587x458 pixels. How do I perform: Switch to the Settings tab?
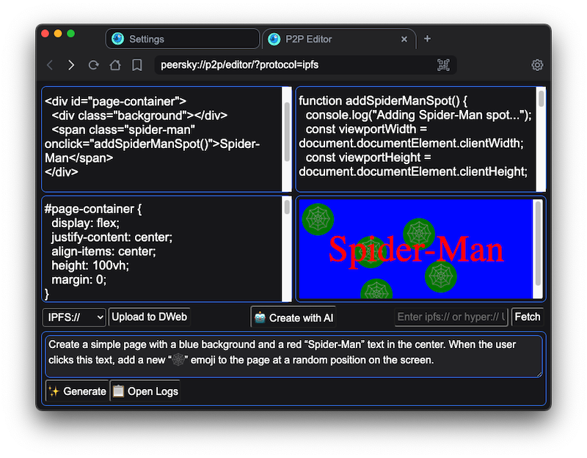click(182, 39)
